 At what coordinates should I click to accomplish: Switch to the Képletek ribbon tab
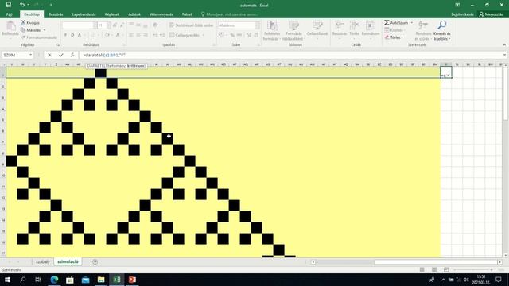(112, 14)
